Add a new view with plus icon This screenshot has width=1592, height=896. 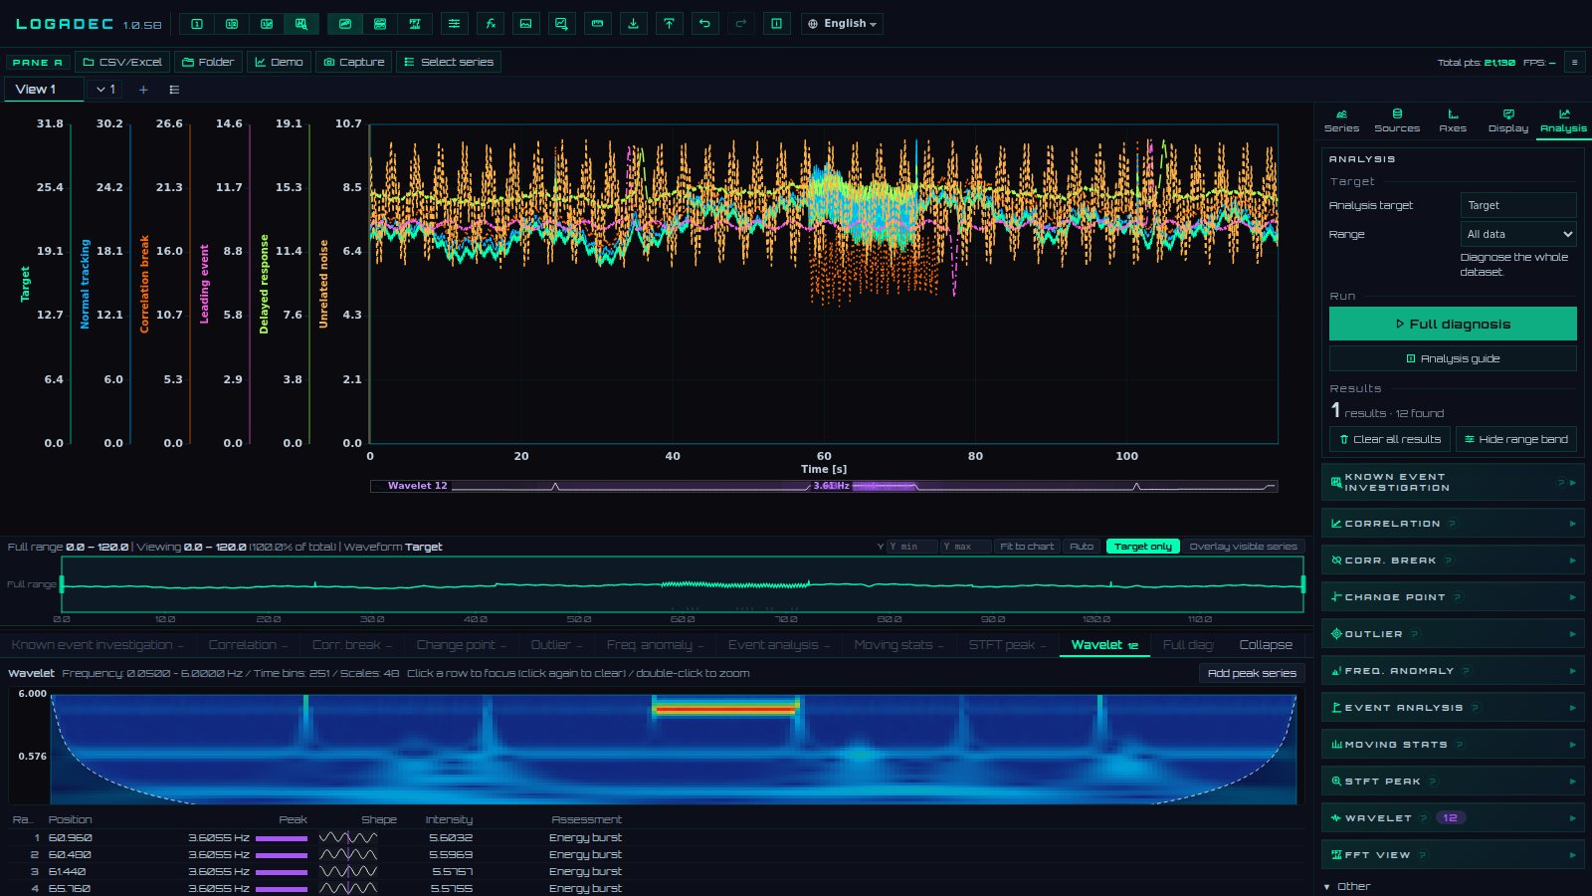(x=143, y=90)
